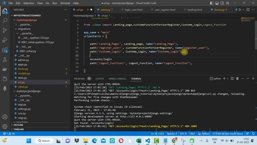This screenshot has width=257, height=145.
Task: Open the Testing flask icon
Action: (5, 59)
